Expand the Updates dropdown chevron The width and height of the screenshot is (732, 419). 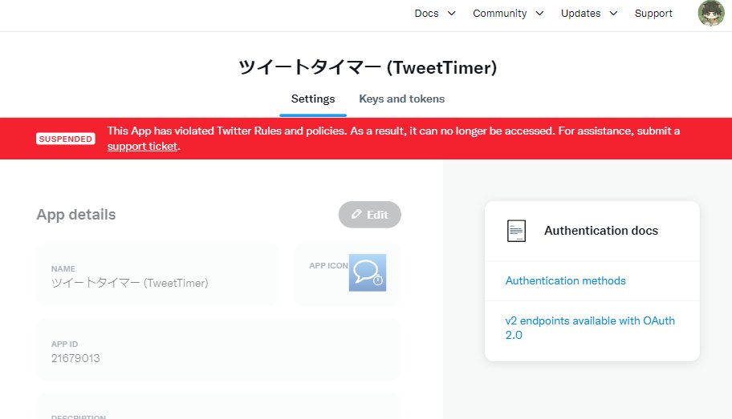click(x=613, y=14)
